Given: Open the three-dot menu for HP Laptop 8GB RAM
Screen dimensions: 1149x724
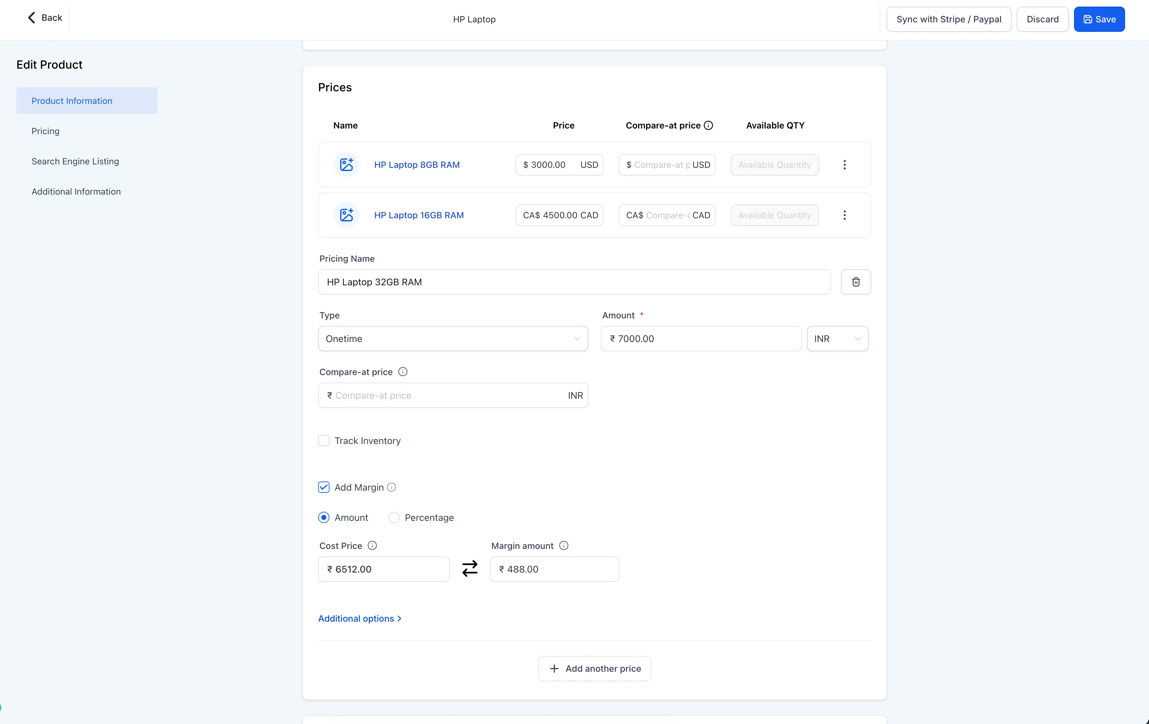Looking at the screenshot, I should tap(844, 164).
